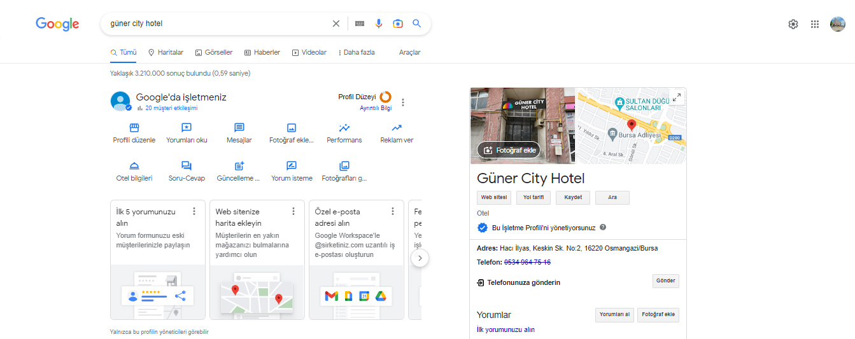Viewport: 855px width, 339px height.
Task: Click the Profil Düzeyi progress ring
Action: tap(385, 97)
